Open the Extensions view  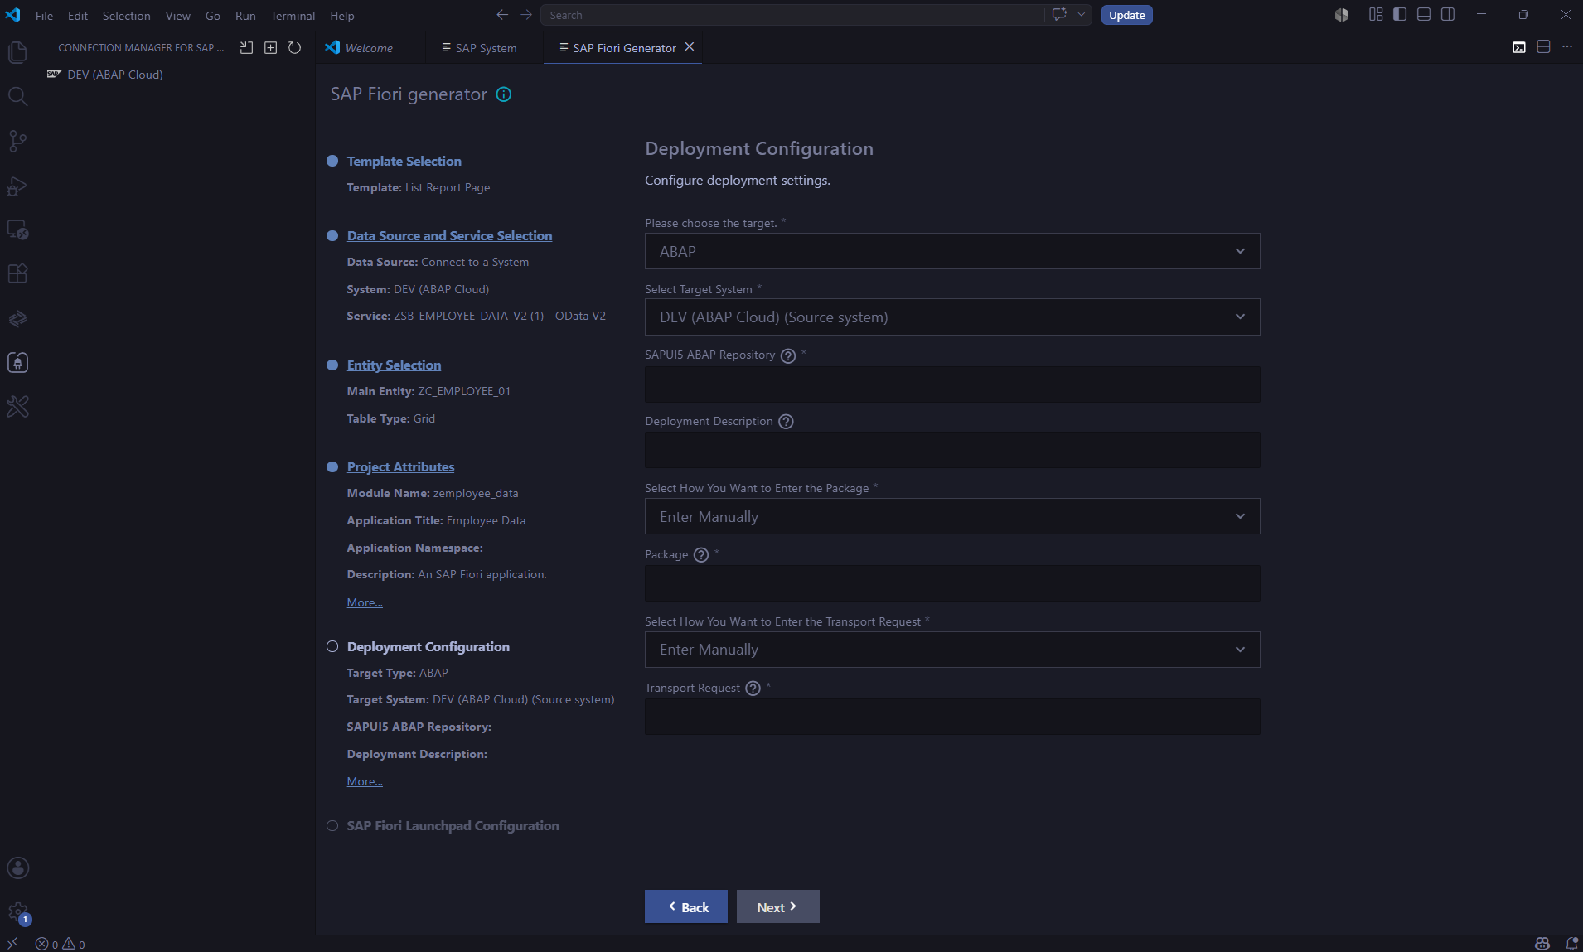[x=17, y=273]
